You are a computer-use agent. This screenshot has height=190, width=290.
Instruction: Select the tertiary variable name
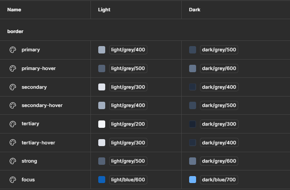[30, 124]
